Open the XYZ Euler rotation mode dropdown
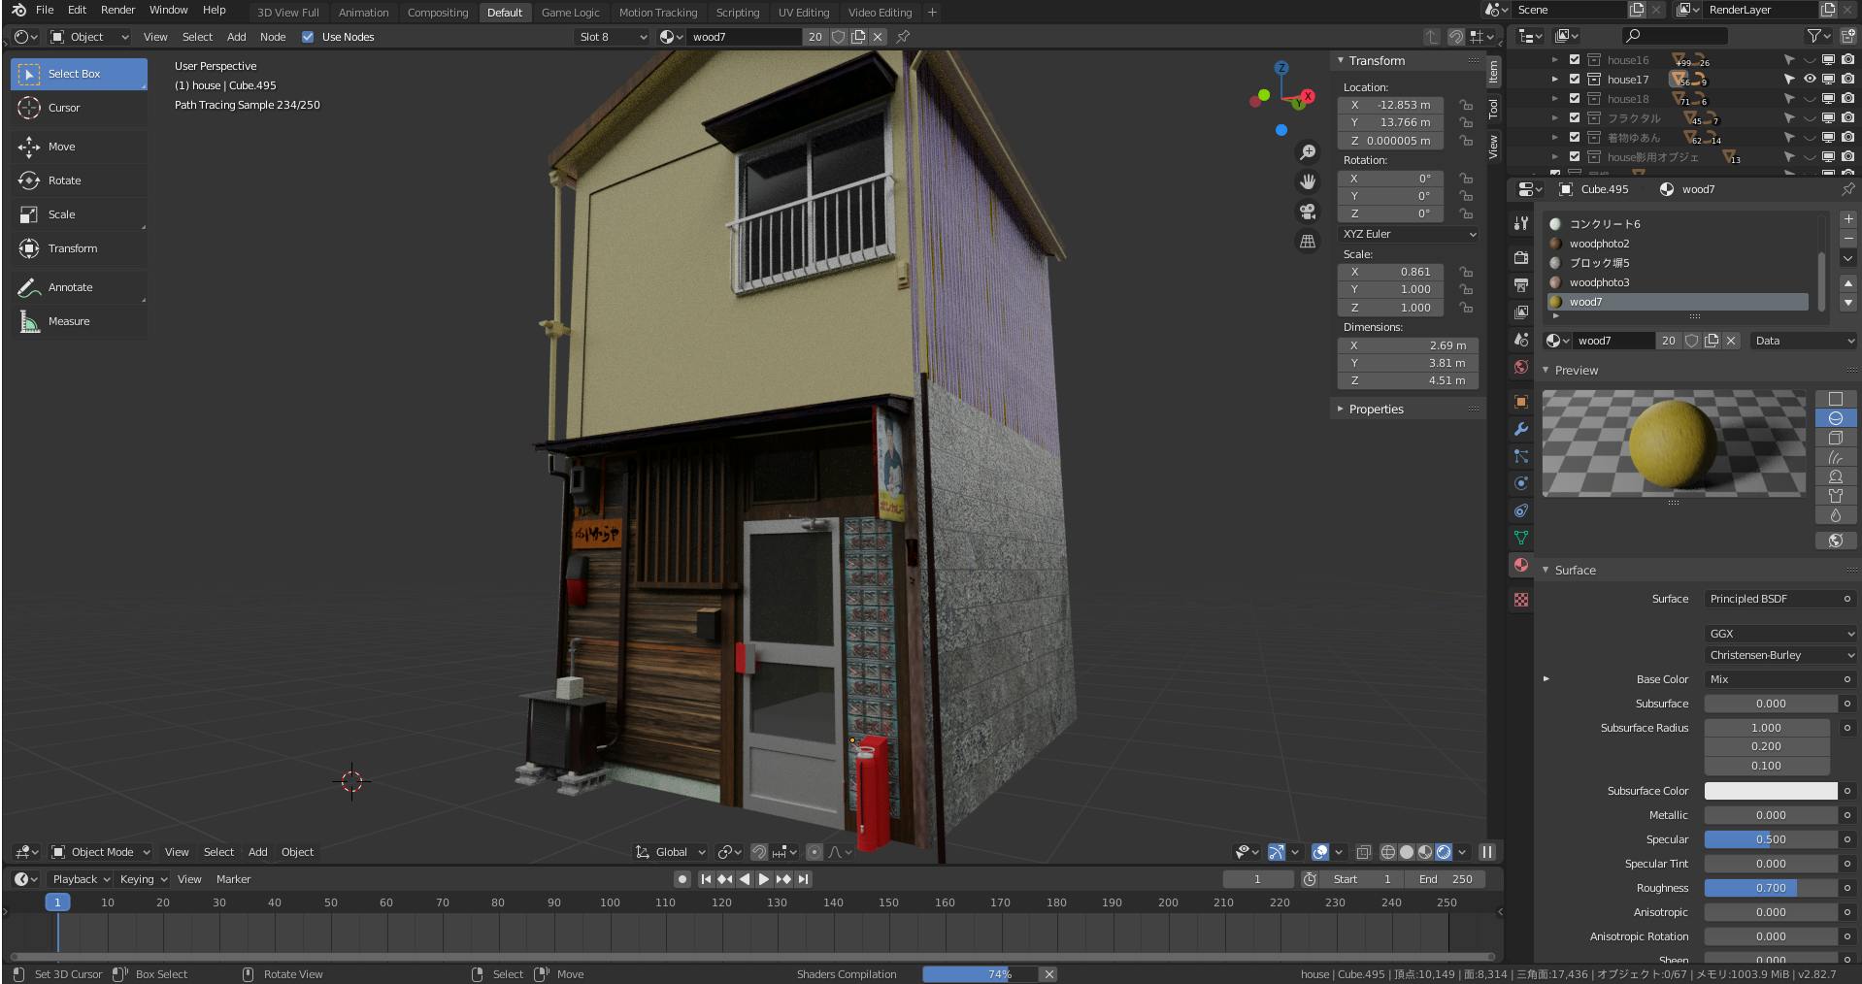The width and height of the screenshot is (1862, 984). [x=1409, y=234]
